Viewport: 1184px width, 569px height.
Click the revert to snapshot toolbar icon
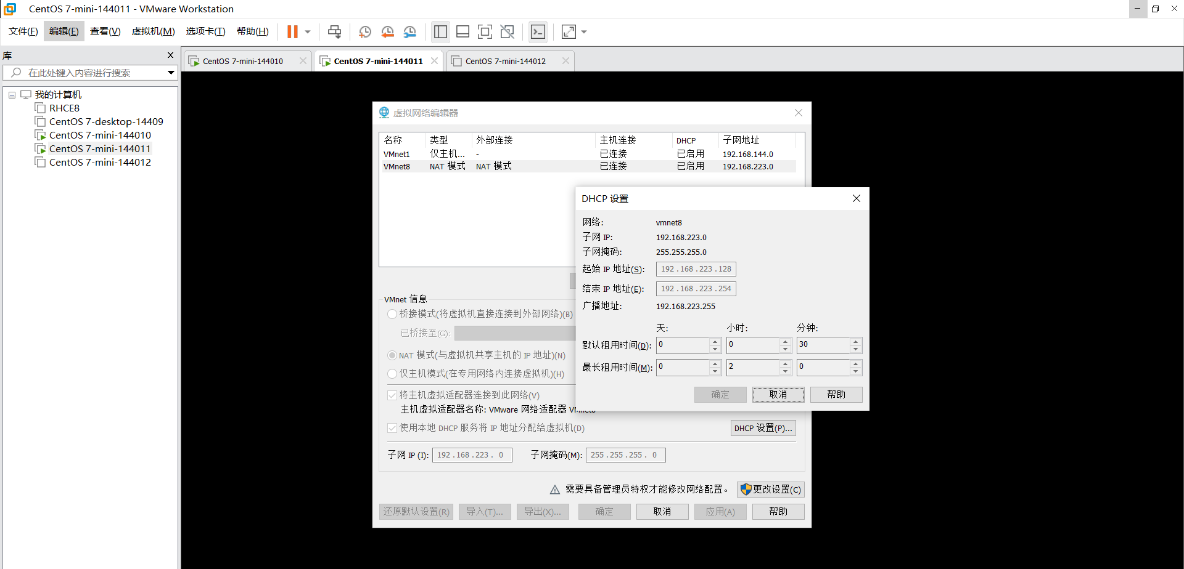(x=387, y=31)
